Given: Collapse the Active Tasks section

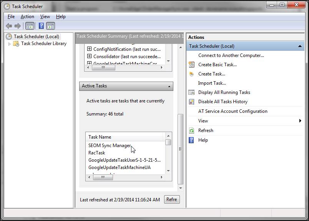Looking at the screenshot, I should [x=169, y=86].
